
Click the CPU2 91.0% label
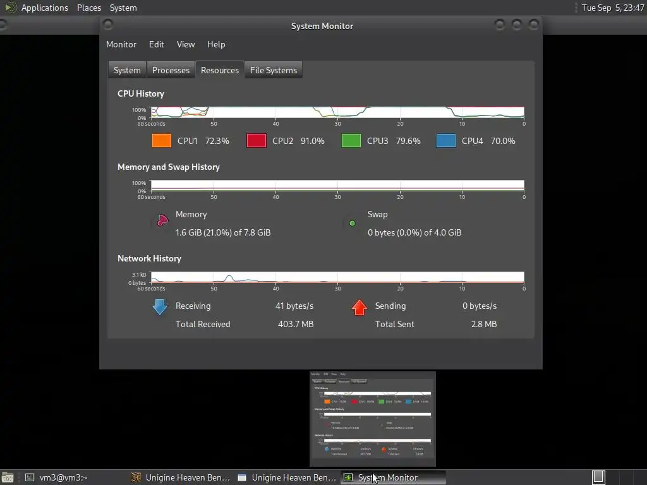(x=298, y=141)
